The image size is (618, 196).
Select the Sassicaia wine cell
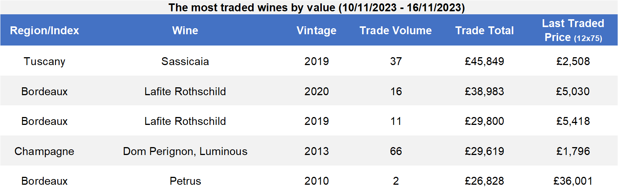[x=185, y=61]
